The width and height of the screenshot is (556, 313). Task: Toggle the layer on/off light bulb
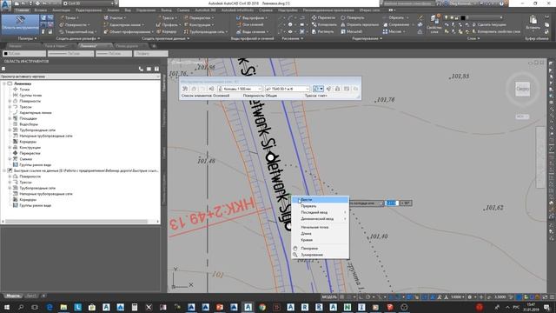pos(447,17)
